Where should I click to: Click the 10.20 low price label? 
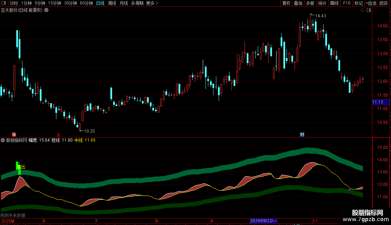coord(89,131)
